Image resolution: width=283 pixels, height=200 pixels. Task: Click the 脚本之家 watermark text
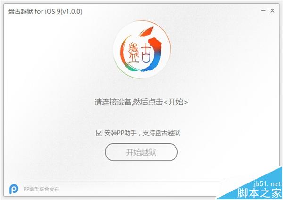click(259, 193)
